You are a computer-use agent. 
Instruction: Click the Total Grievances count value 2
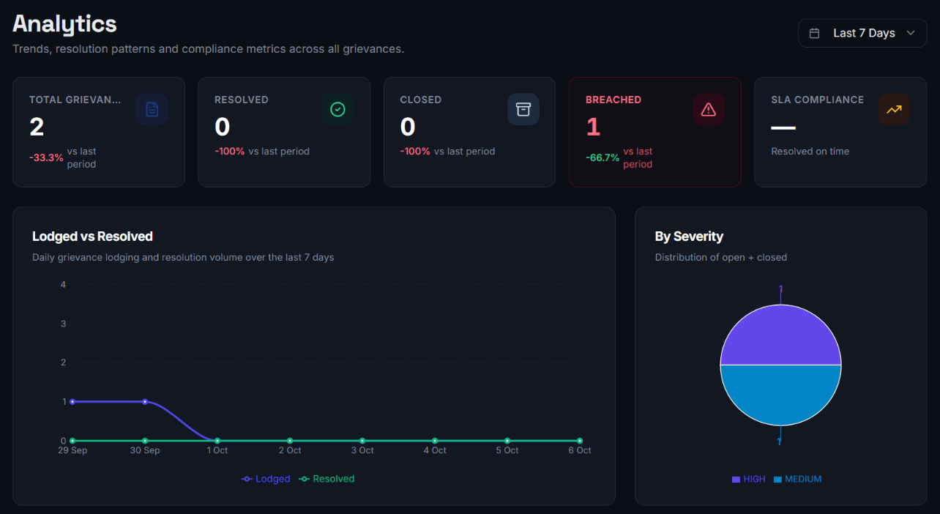[37, 127]
